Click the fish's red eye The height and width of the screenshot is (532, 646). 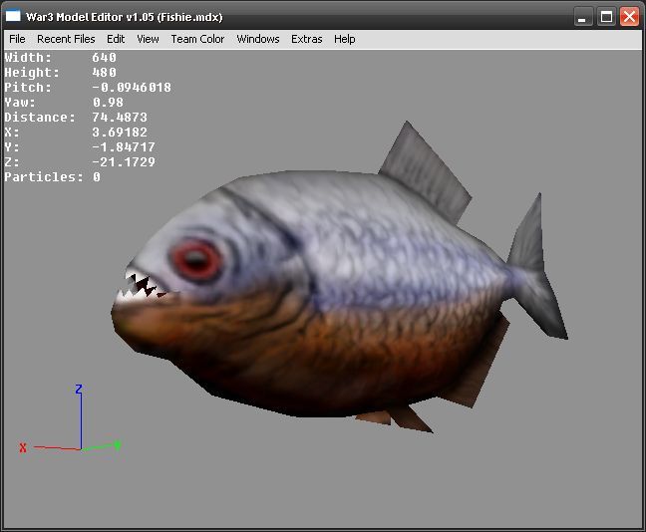[x=197, y=260]
